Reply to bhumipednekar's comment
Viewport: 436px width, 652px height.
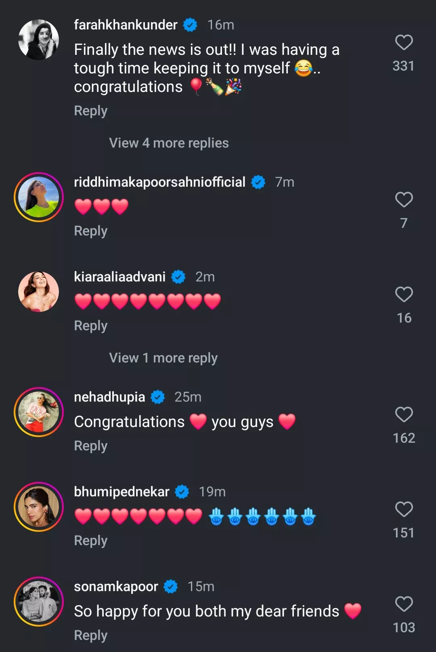click(91, 541)
